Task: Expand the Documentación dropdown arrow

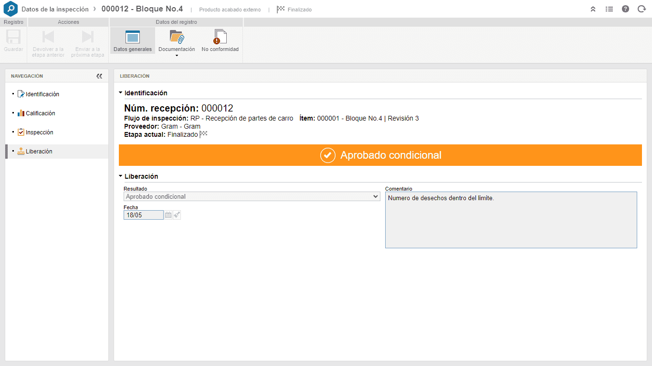Action: point(177,56)
